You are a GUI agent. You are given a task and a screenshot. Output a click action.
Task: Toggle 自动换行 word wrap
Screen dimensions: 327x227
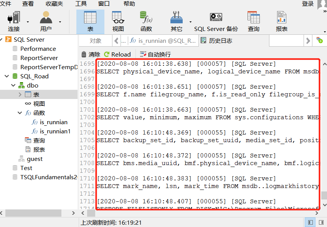tap(155, 54)
